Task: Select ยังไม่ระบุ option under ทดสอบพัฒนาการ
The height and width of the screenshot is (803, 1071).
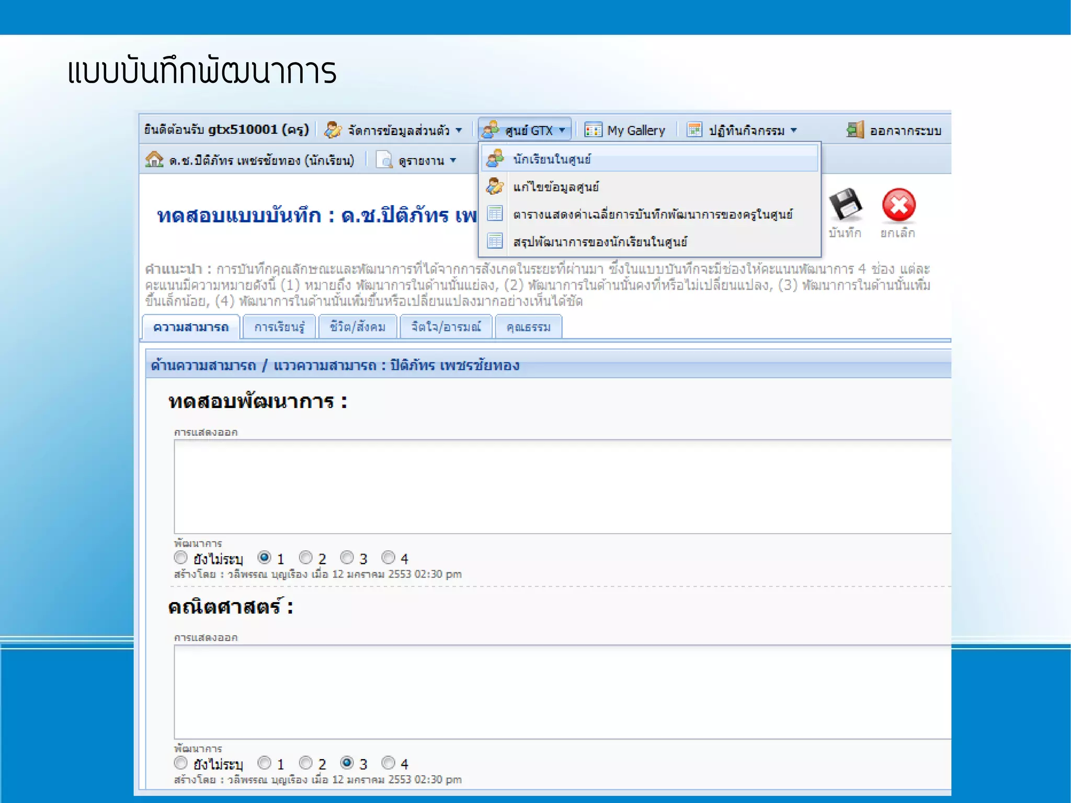Action: 180,558
